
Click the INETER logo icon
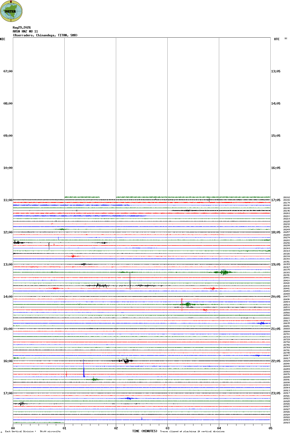coord(11,11)
